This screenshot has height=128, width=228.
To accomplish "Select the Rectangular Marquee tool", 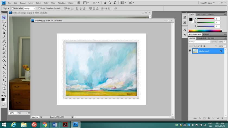I will coord(4,21).
